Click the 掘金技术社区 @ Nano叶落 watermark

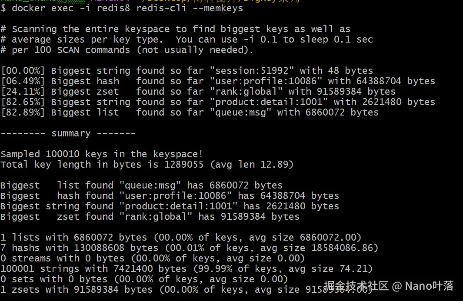click(x=389, y=286)
